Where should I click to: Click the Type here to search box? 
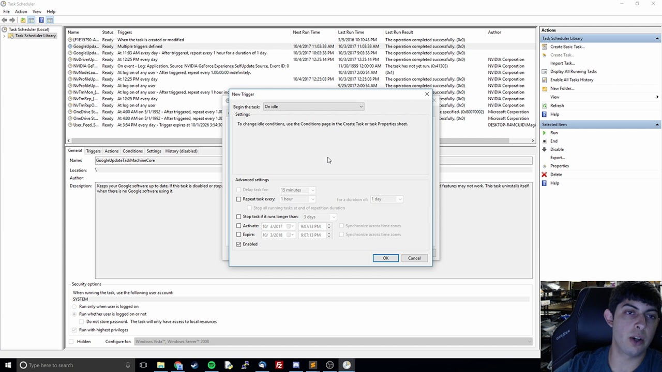pos(76,365)
